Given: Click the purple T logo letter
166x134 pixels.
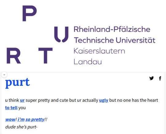Looking at the screenshot, I should coord(45,56).
